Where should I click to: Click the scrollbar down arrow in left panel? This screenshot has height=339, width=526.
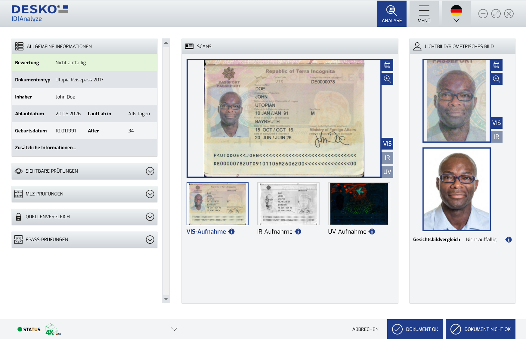point(166,299)
